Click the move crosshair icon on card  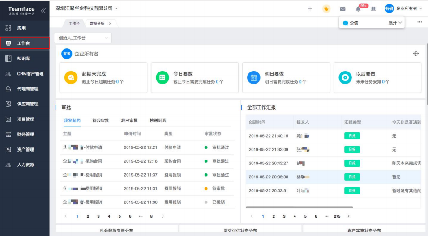coord(416,54)
